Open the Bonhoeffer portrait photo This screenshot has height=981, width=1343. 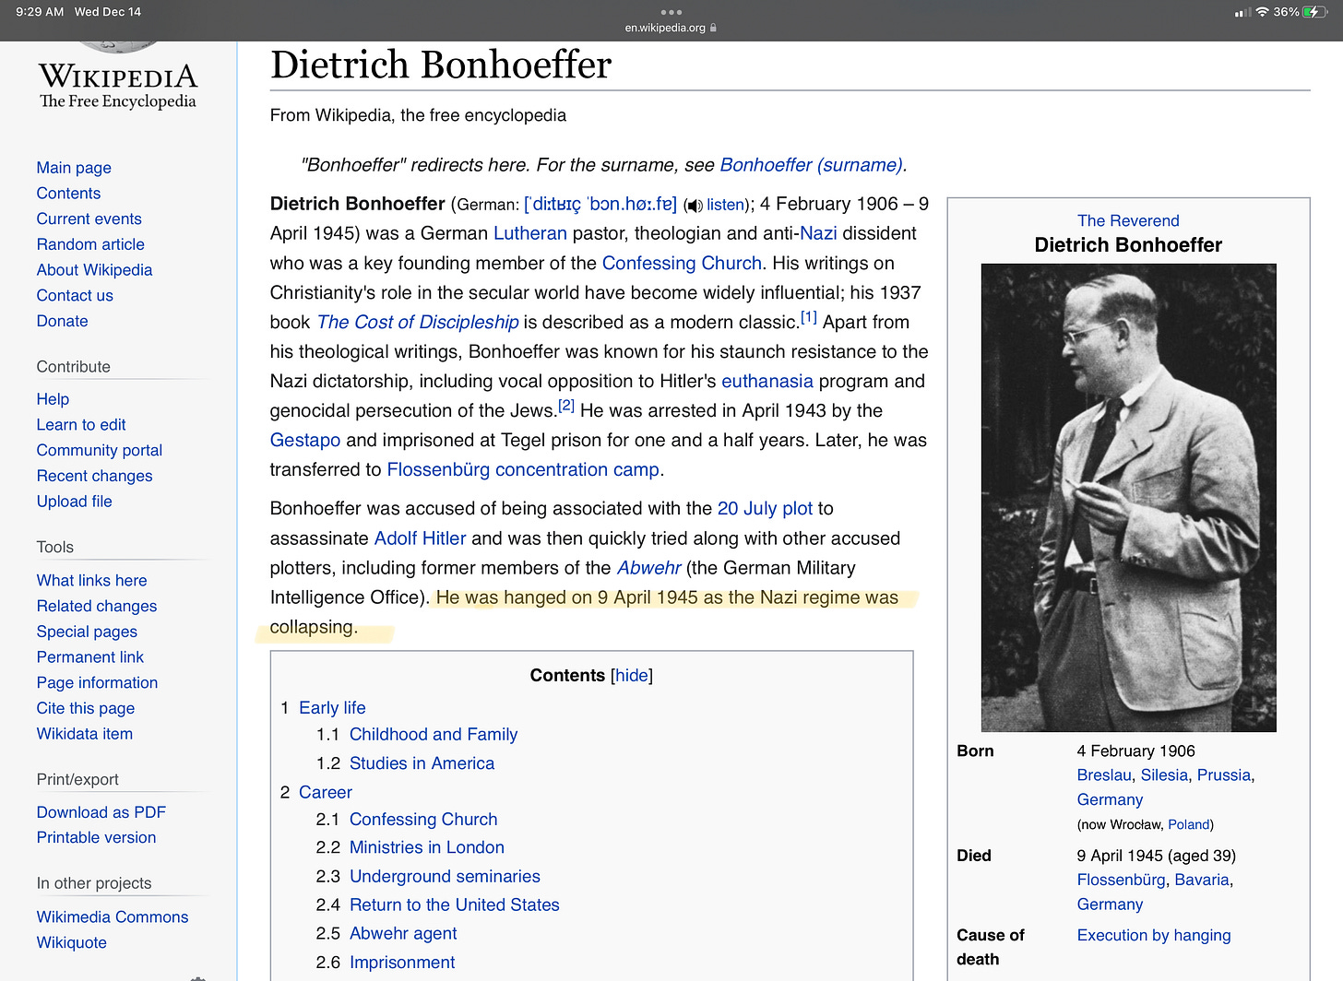coord(1128,498)
